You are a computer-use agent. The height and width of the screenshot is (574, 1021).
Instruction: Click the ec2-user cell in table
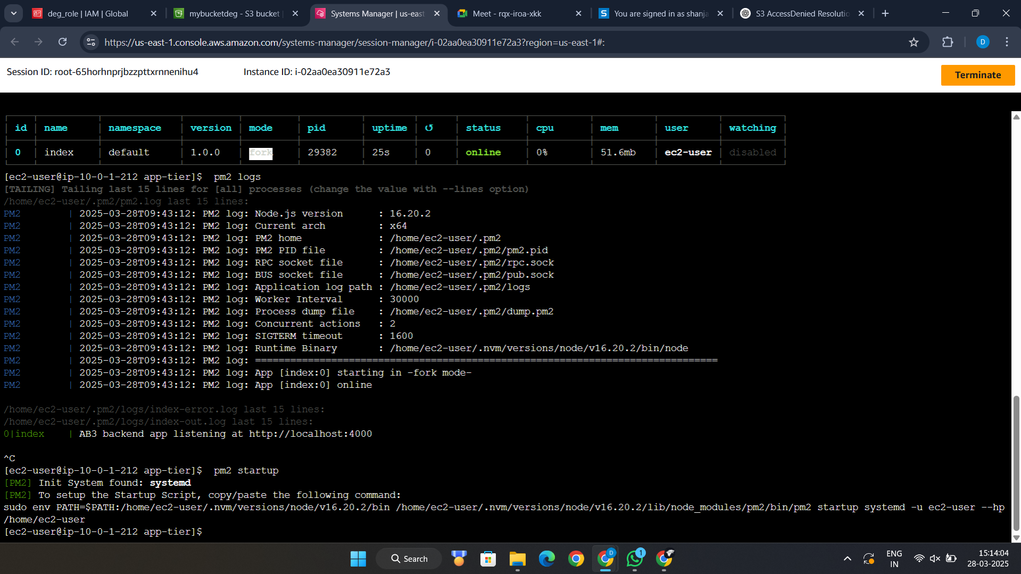point(688,153)
